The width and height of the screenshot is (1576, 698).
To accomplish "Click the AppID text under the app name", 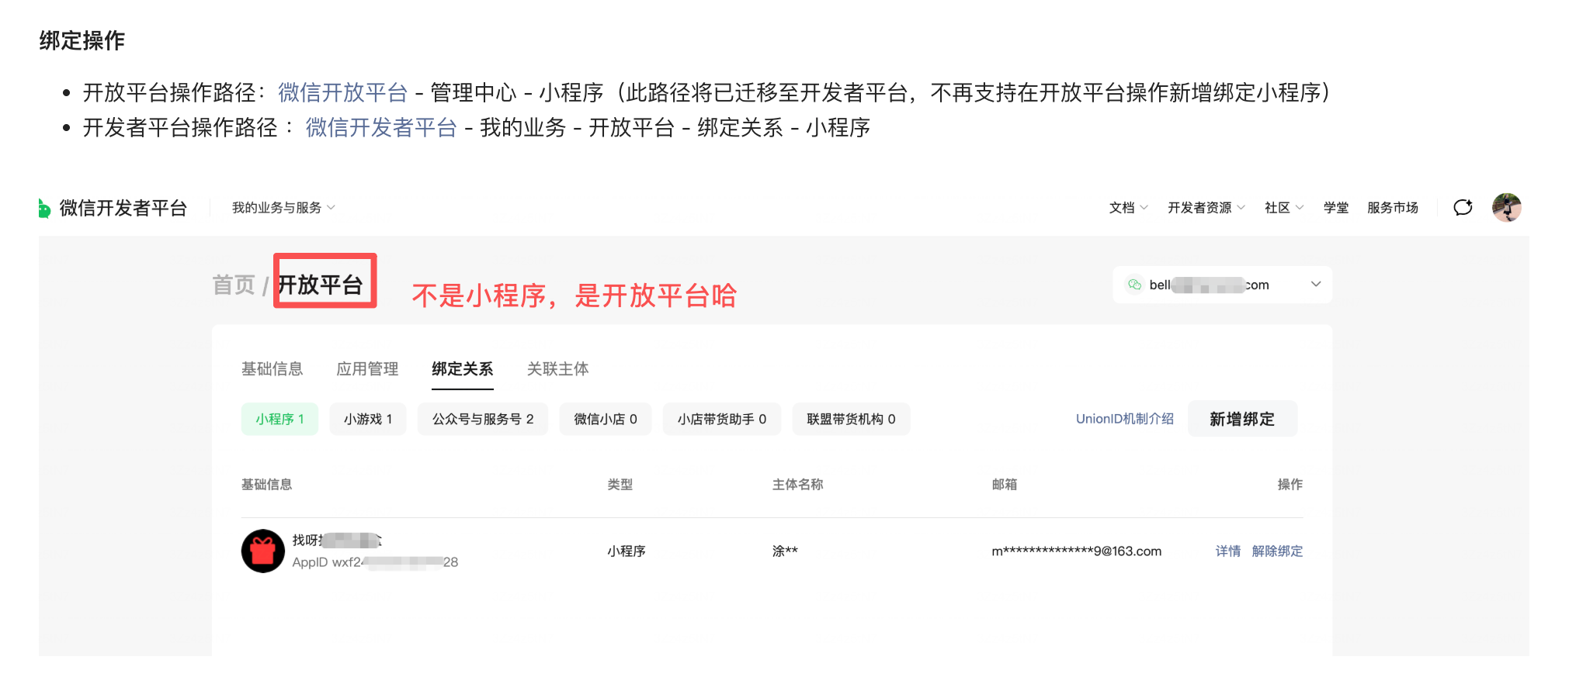I will [375, 562].
